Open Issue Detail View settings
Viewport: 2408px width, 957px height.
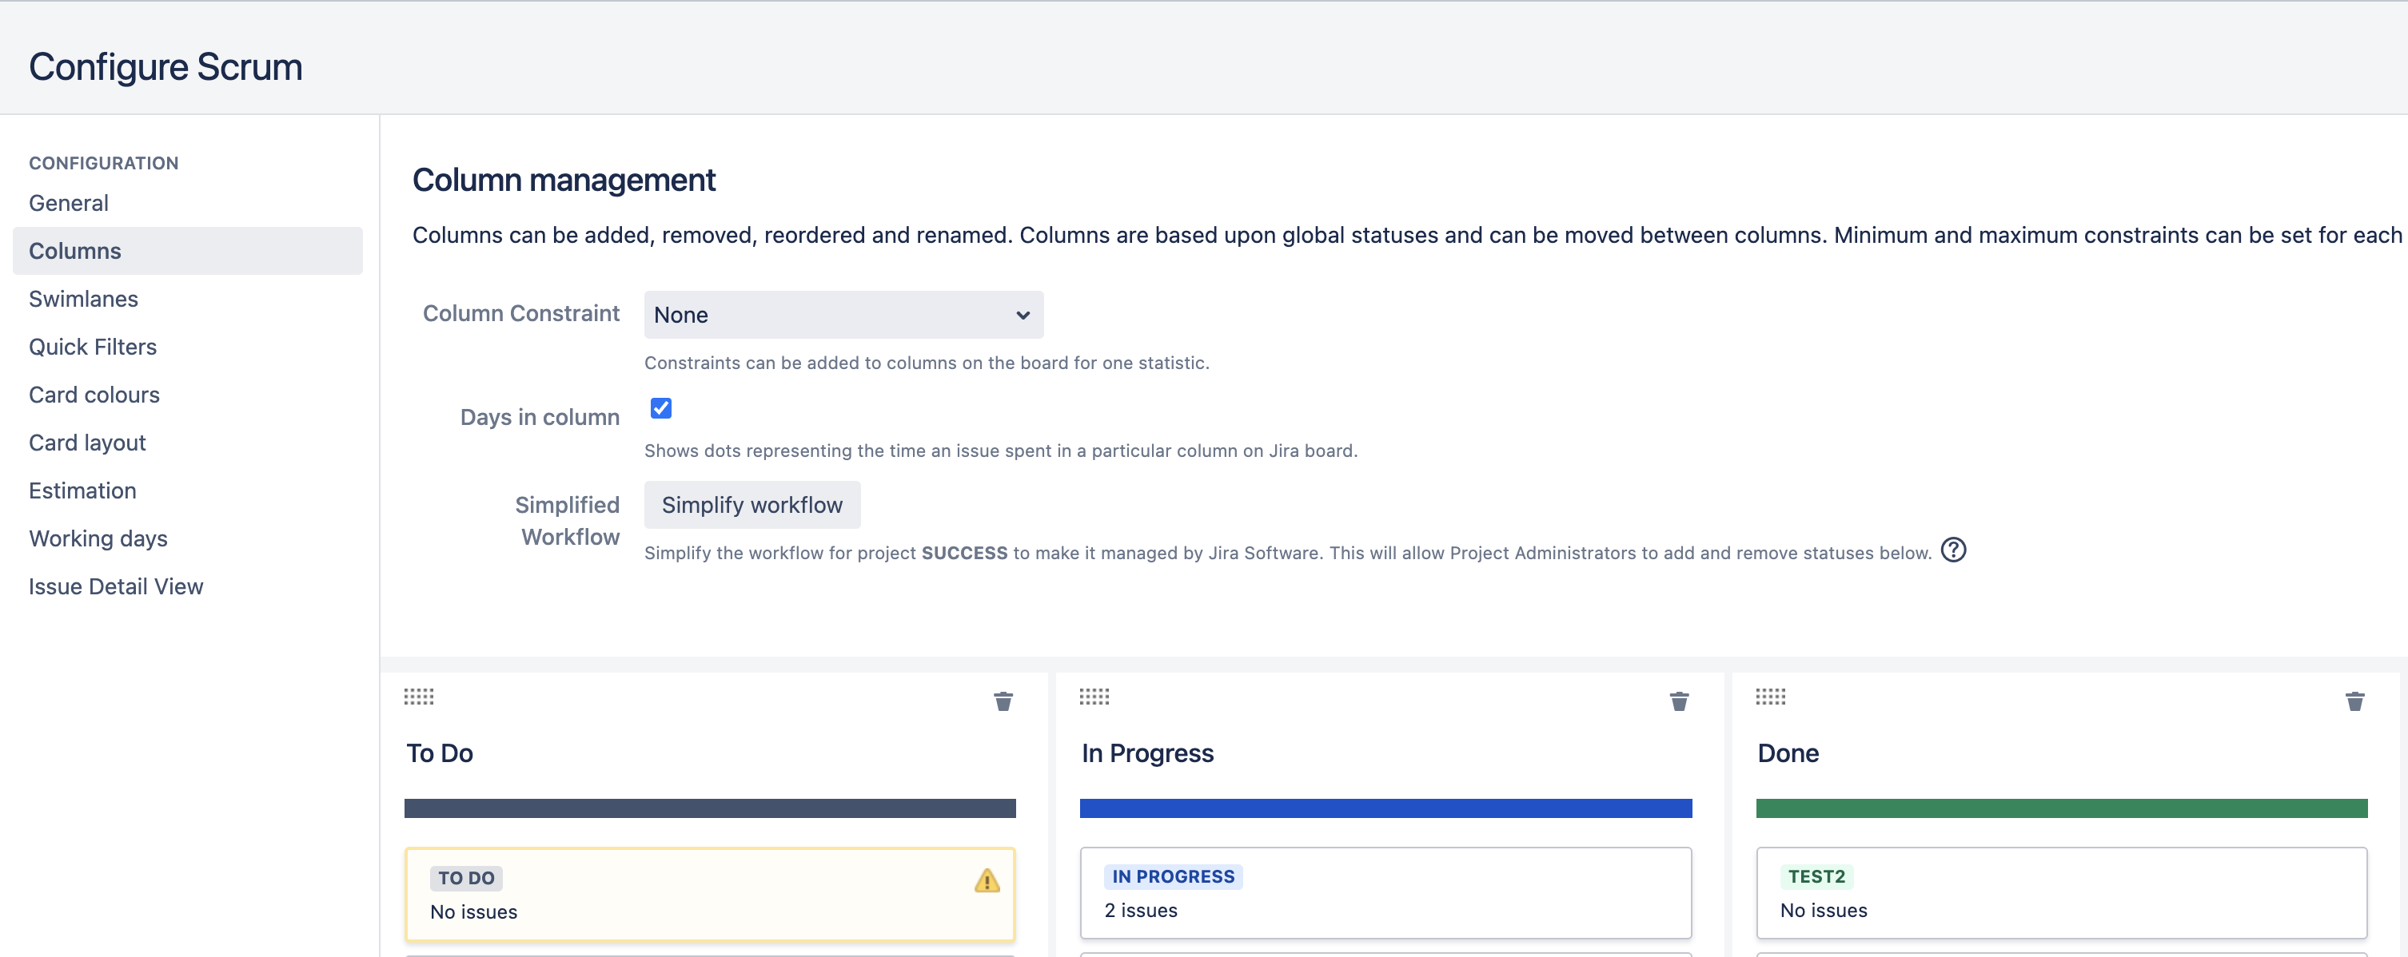116,586
